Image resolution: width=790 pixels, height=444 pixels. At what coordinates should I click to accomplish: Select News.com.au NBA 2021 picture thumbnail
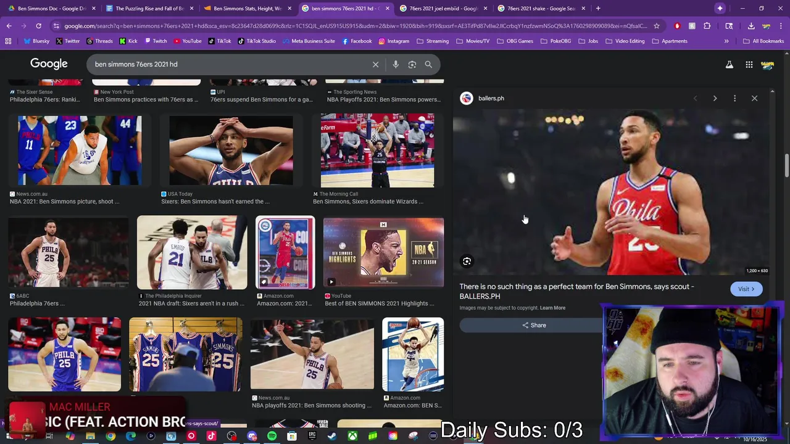pyautogui.click(x=80, y=150)
